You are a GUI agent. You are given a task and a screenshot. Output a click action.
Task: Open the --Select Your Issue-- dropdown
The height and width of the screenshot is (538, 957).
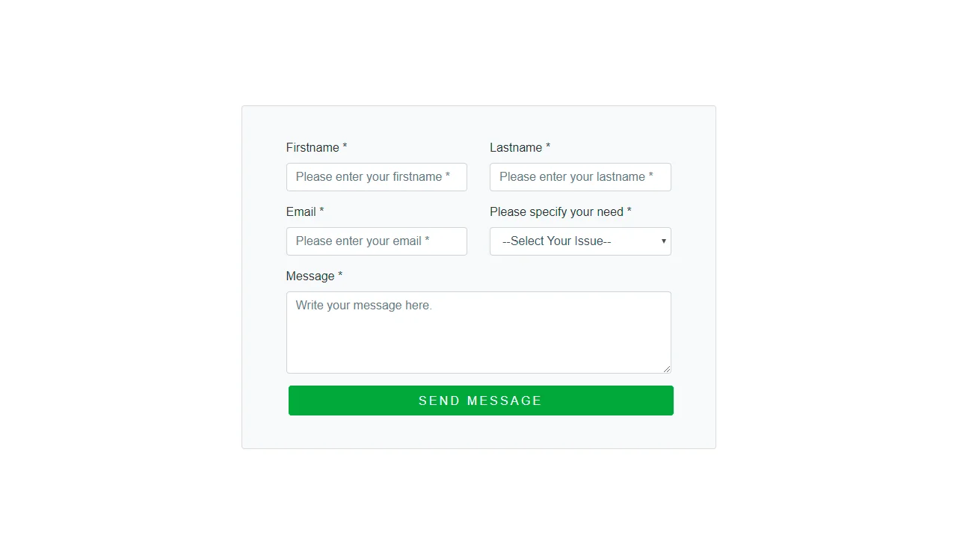tap(580, 241)
